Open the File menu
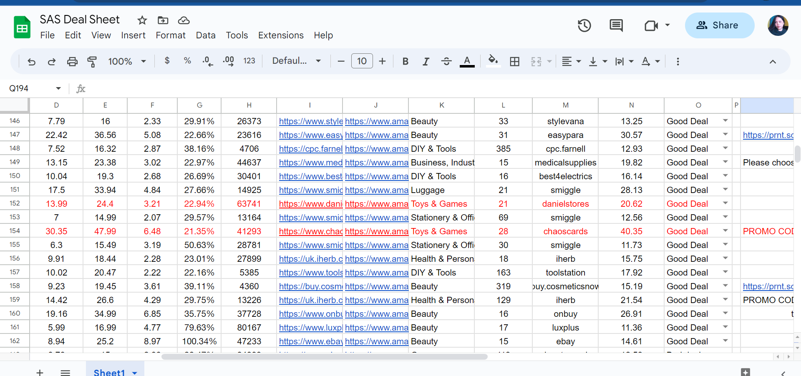Image resolution: width=801 pixels, height=376 pixels. point(48,35)
